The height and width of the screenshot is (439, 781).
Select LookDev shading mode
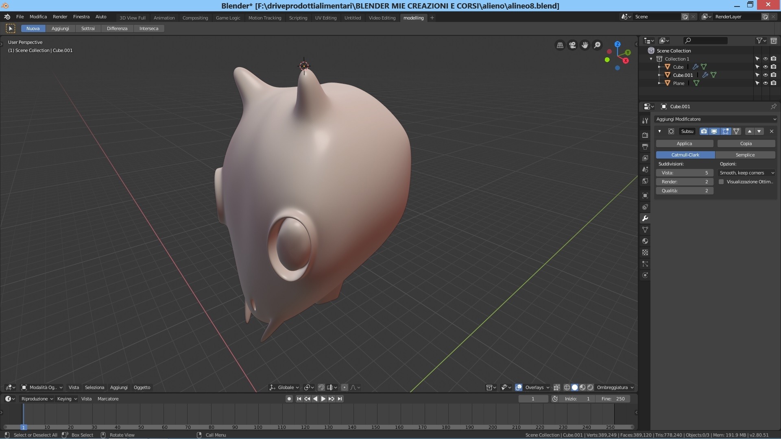(x=582, y=387)
